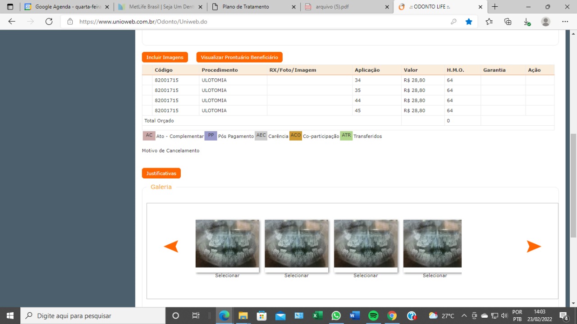
Task: Open the help question mark app in taskbar
Action: pos(411,315)
